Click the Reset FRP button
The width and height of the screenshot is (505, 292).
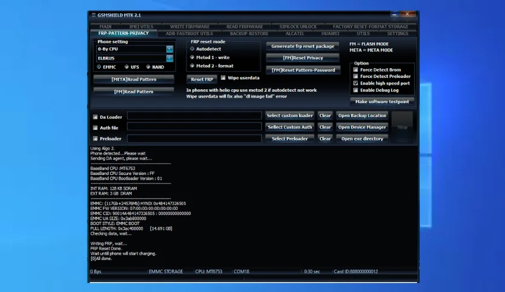(202, 79)
